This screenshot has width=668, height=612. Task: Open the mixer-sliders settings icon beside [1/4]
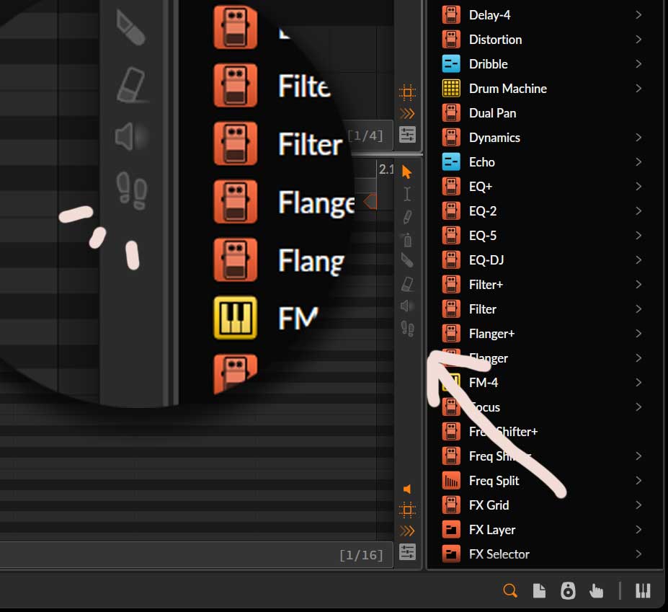click(407, 135)
